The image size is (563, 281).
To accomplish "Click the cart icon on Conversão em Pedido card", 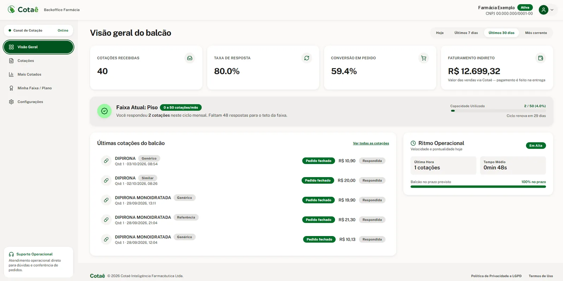I will pyautogui.click(x=424, y=58).
